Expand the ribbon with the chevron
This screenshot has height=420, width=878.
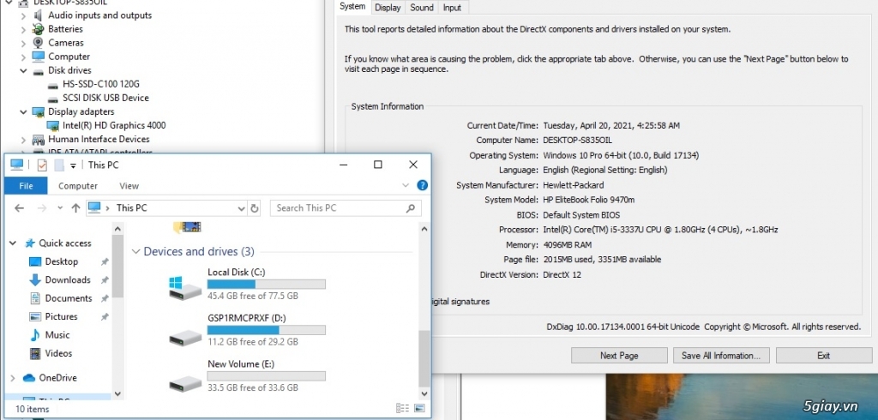[x=406, y=185]
